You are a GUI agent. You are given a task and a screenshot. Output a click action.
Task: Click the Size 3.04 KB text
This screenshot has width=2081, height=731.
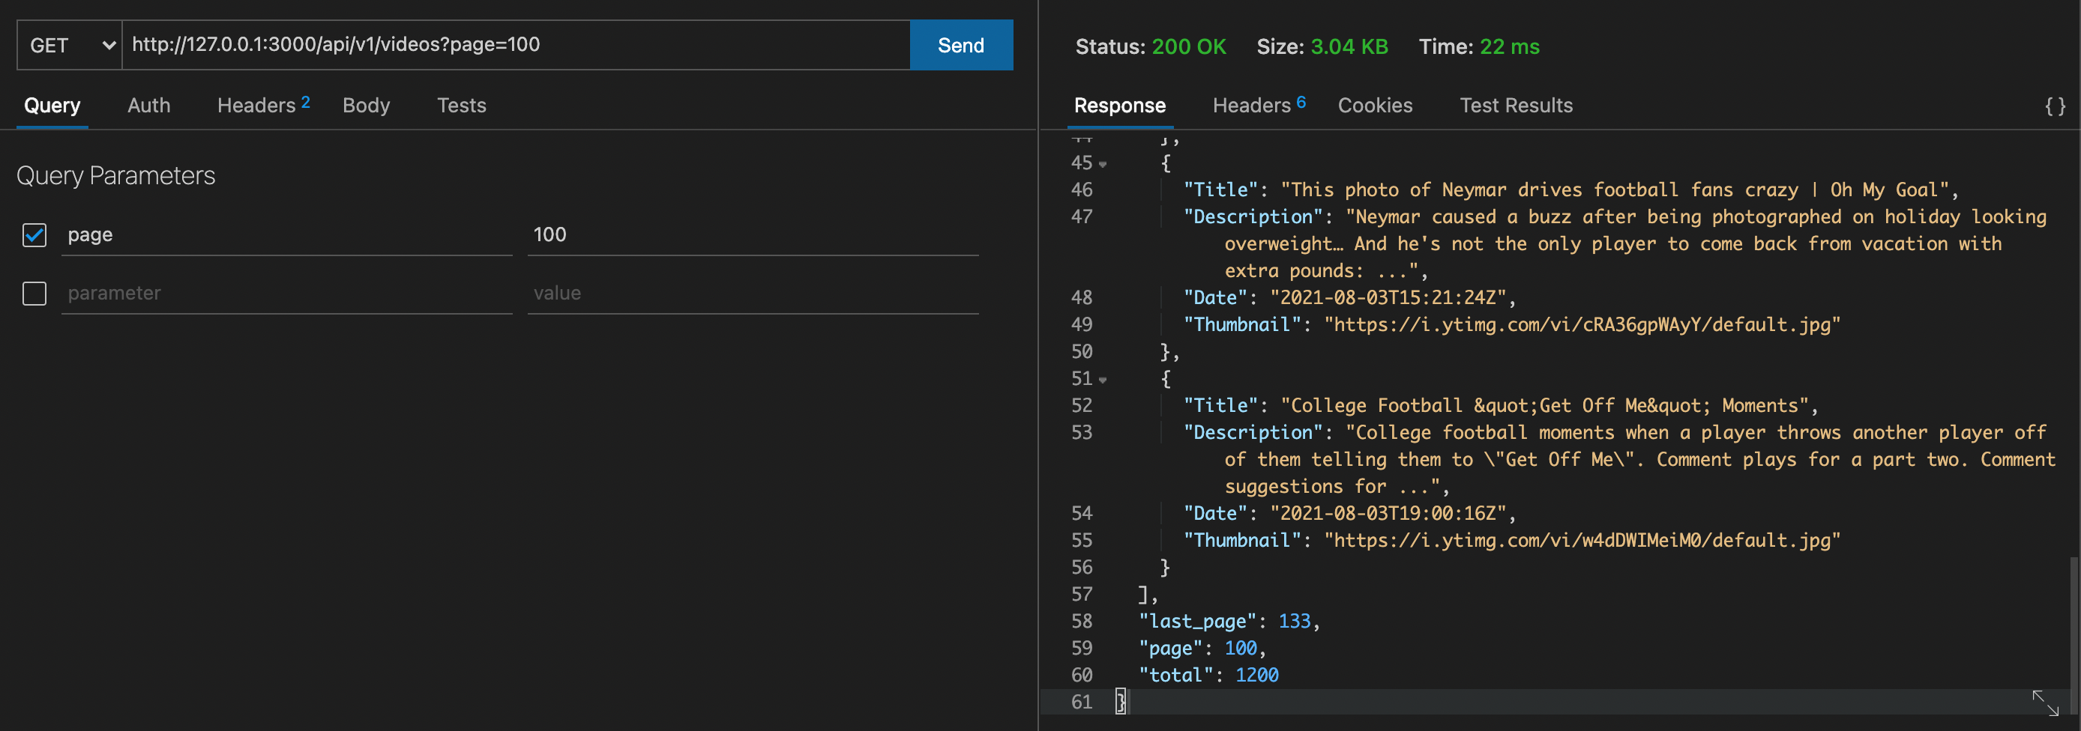1322,46
